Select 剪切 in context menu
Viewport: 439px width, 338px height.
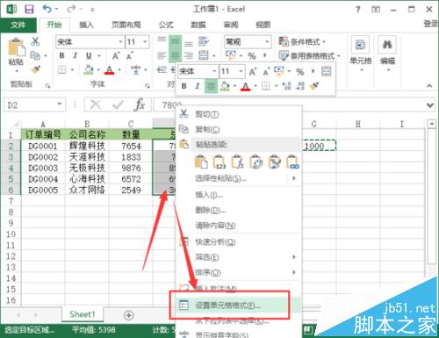pyautogui.click(x=239, y=114)
